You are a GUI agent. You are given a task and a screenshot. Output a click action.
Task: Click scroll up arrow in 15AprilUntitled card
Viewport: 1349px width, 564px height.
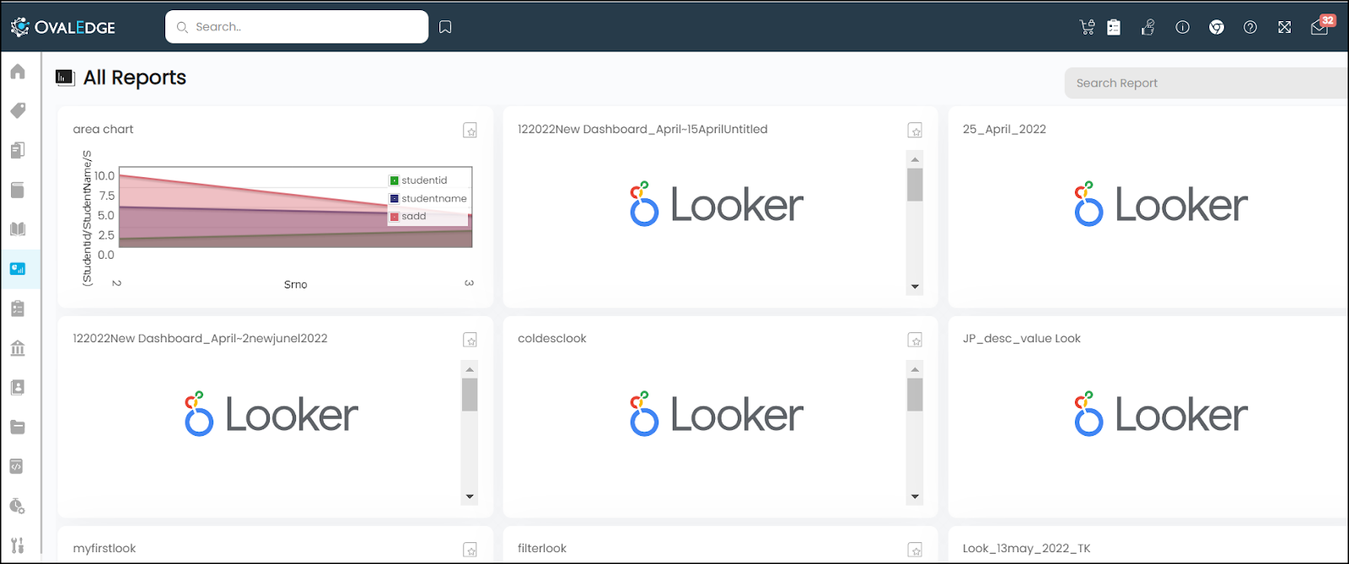(915, 159)
